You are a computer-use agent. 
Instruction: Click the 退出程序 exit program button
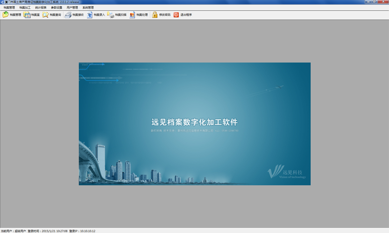click(183, 15)
